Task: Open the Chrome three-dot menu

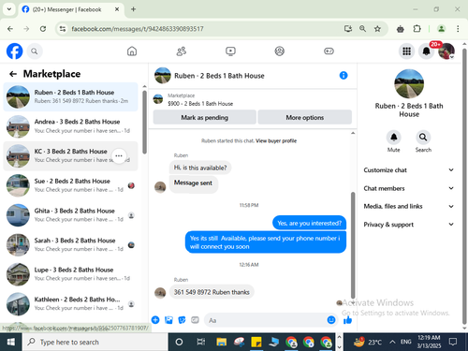Action: tap(458, 29)
